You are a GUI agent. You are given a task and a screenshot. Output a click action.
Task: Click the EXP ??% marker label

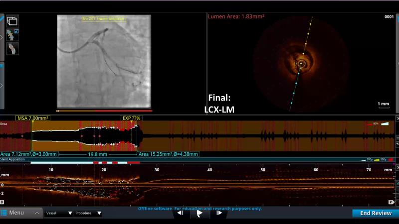(x=132, y=118)
